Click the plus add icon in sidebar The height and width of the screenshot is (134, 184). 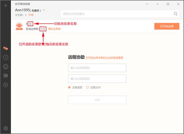(5, 5)
